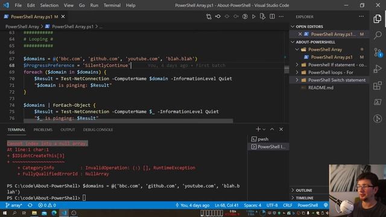Click the Windows taskbar search icon
Image resolution: width=386 pixels, height=217 pixels.
tap(14, 213)
